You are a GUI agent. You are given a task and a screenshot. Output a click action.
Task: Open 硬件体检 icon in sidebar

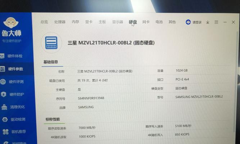(2, 56)
